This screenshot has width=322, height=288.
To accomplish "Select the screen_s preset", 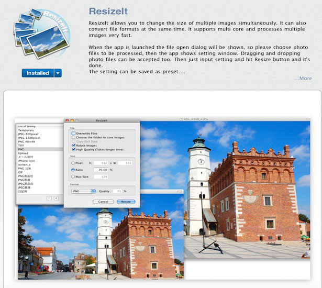I will tap(39, 164).
